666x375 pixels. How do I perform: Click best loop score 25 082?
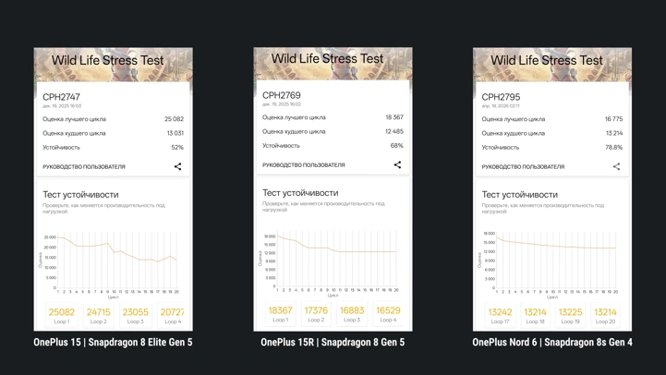tap(175, 119)
